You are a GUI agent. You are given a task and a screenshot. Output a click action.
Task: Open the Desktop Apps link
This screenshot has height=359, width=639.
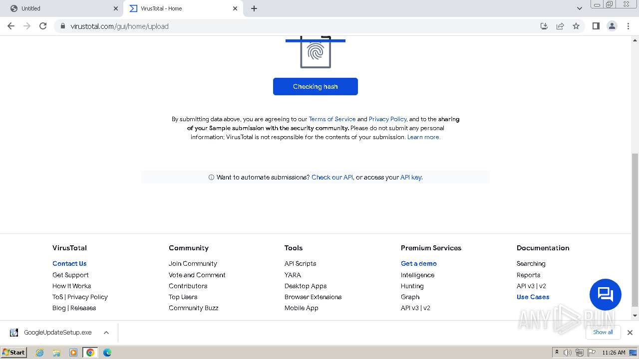click(306, 286)
